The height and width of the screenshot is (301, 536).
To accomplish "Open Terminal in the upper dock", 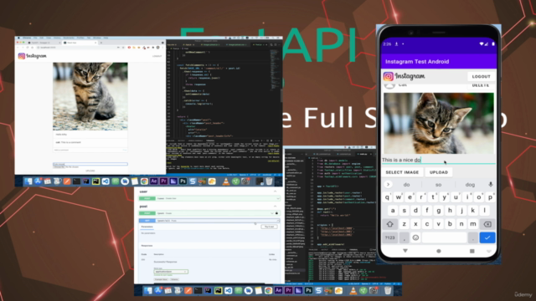I will coord(76,181).
